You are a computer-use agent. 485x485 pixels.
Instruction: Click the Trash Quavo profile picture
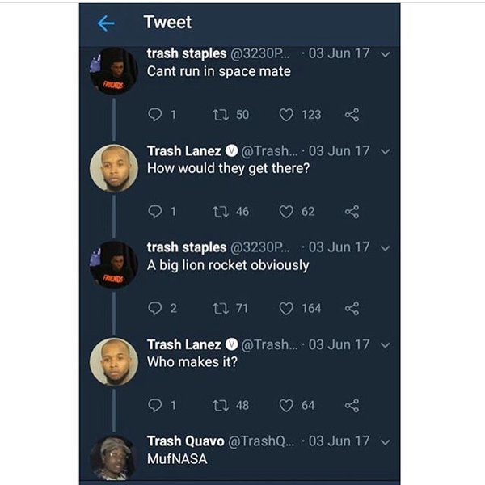tap(114, 458)
